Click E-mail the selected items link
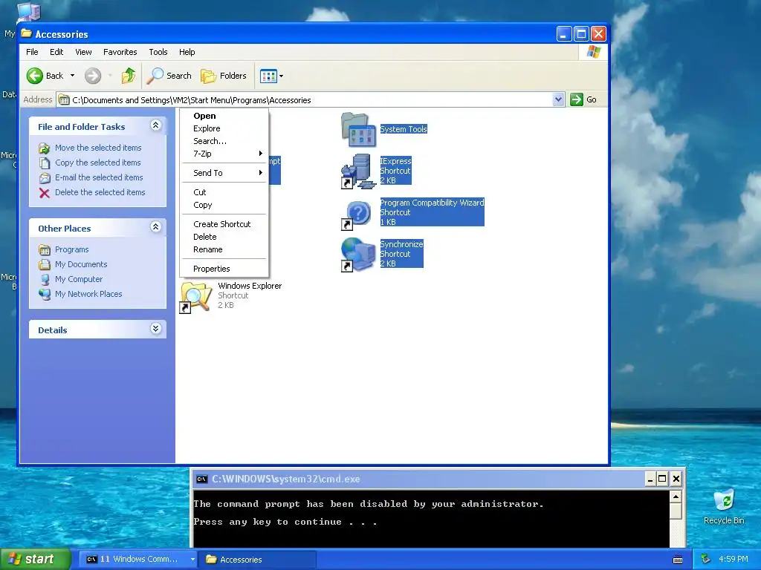The height and width of the screenshot is (570, 761). click(99, 177)
